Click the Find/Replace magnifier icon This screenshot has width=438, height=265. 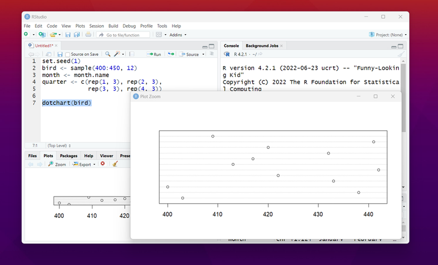108,54
